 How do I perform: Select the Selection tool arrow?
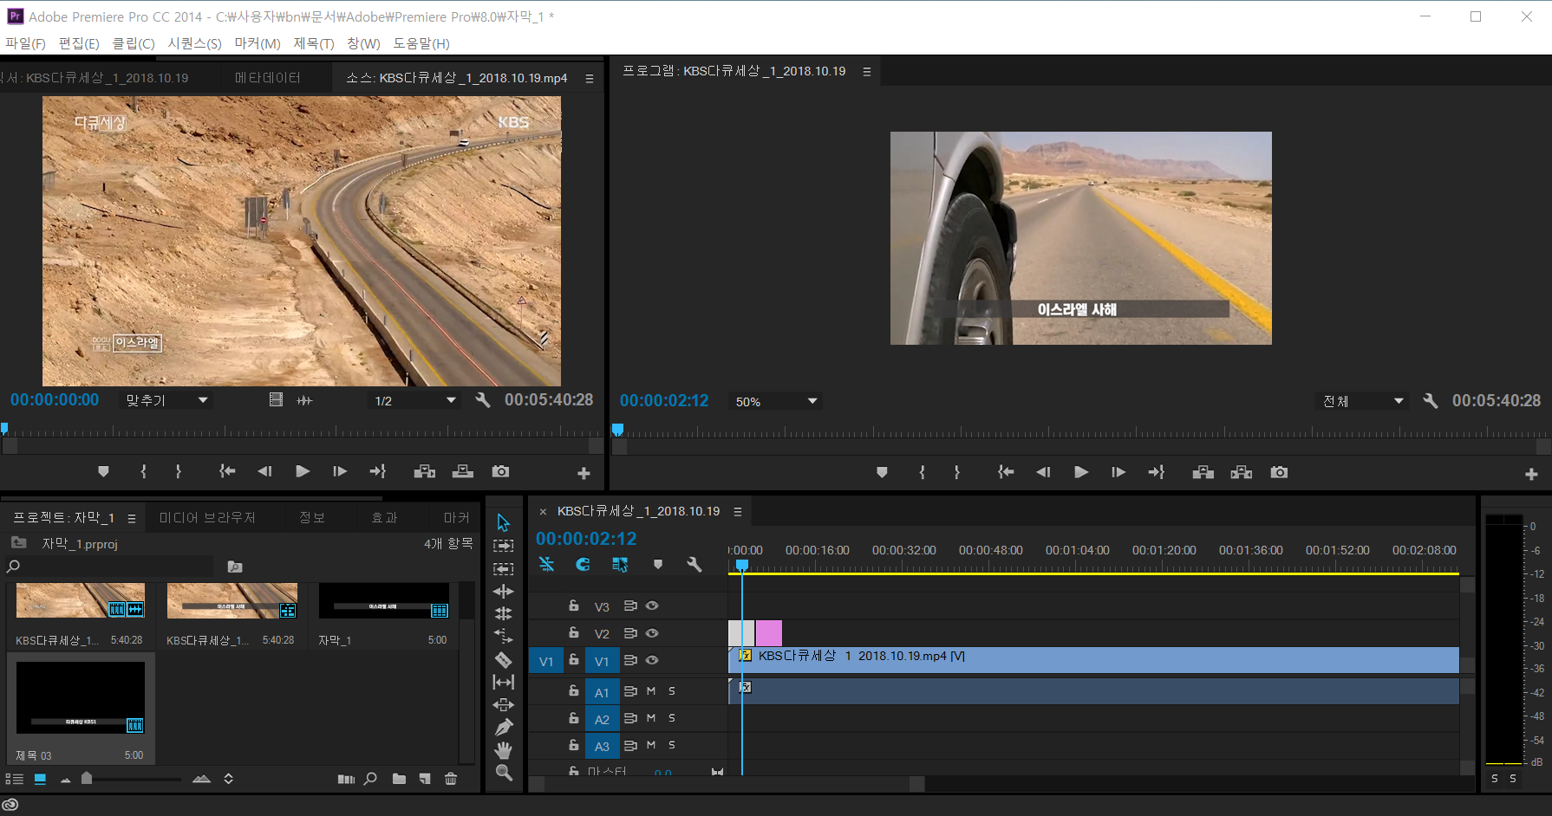tap(504, 522)
